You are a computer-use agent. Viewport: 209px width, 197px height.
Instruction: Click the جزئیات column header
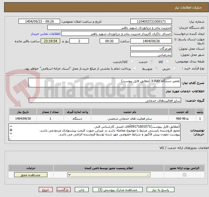click(31, 168)
